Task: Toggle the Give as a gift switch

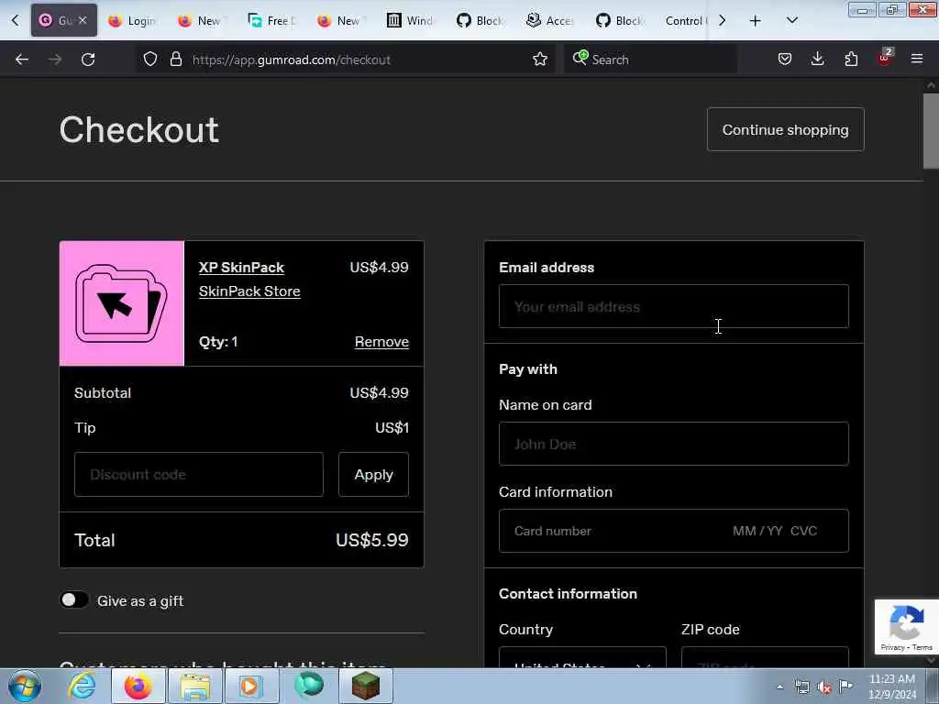Action: [x=73, y=599]
